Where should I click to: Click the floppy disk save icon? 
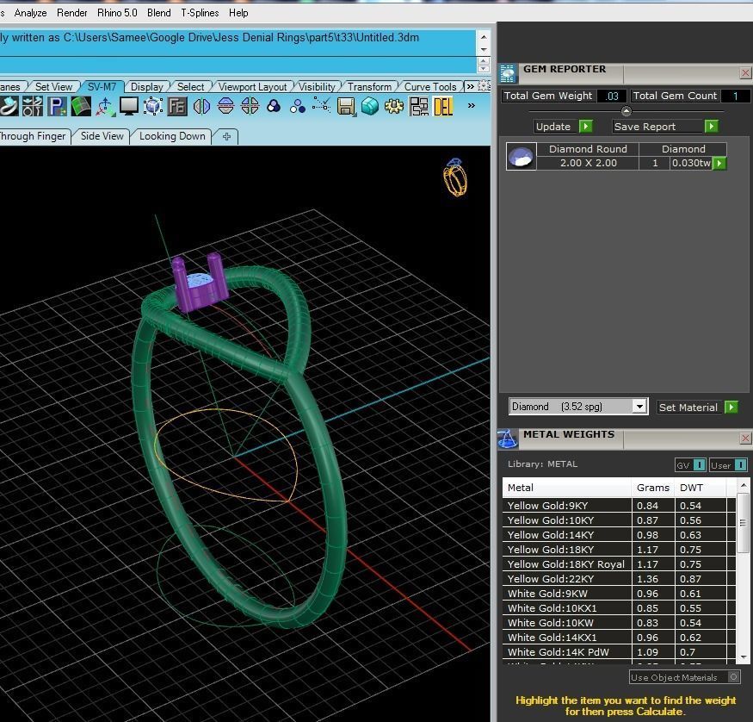[346, 106]
